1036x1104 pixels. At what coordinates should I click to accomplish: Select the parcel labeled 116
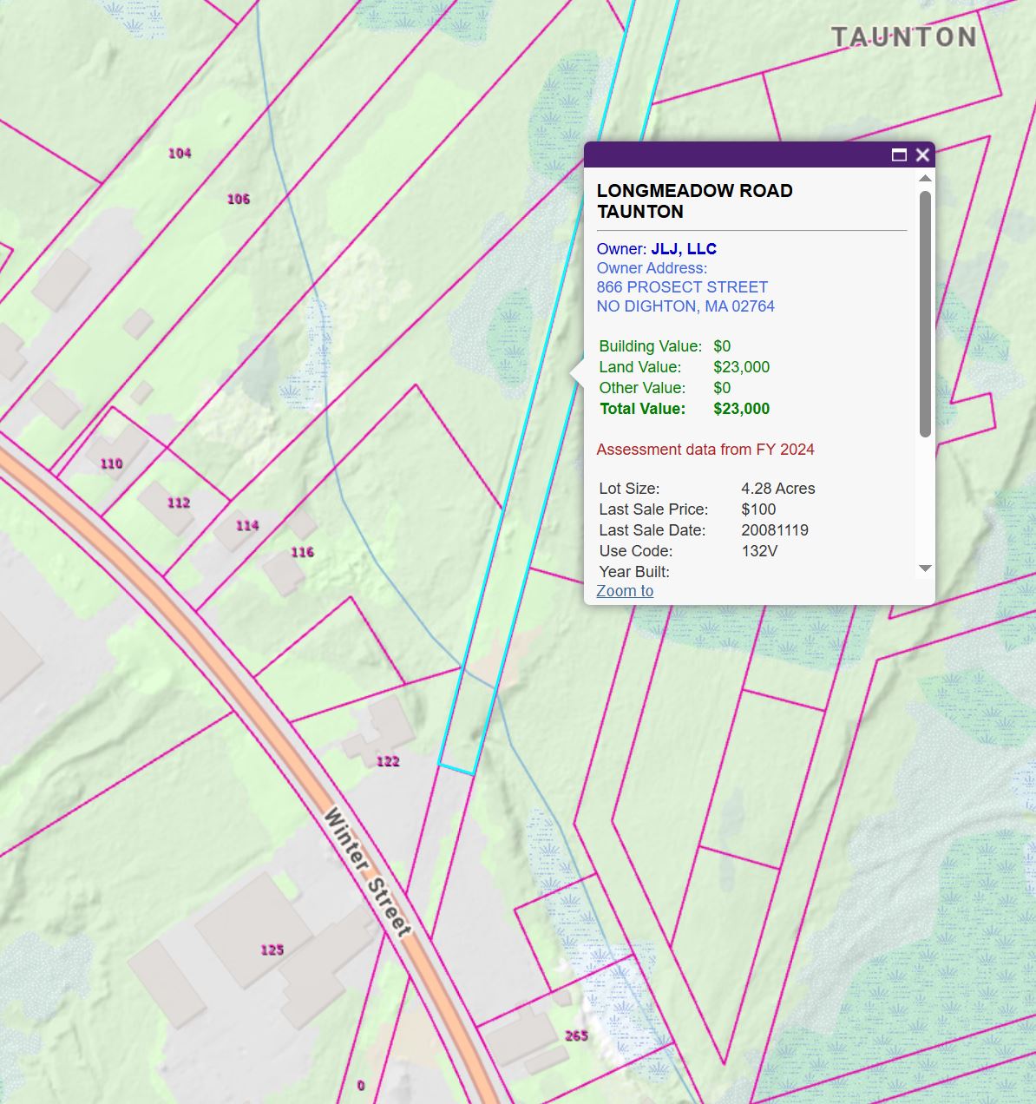pyautogui.click(x=302, y=552)
